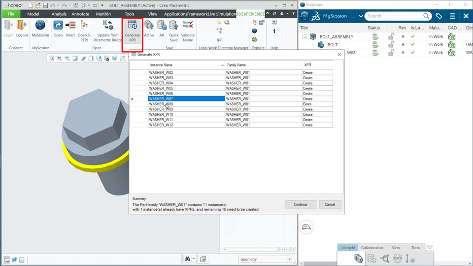The height and width of the screenshot is (266, 473).
Task: Switch to the Tools ribbon tab
Action: pyautogui.click(x=130, y=14)
